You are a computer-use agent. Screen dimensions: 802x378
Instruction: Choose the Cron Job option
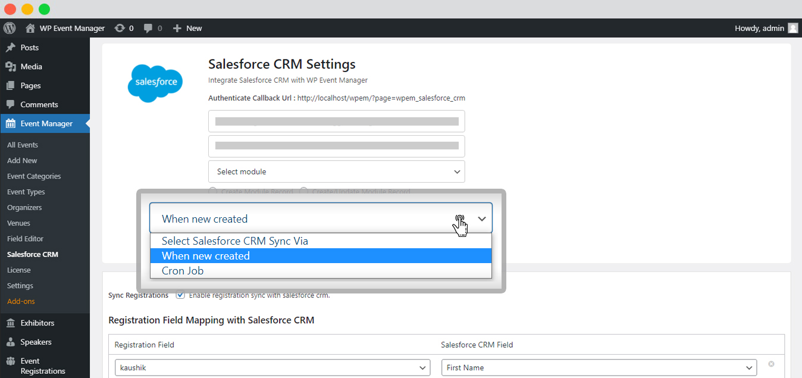[321, 271]
